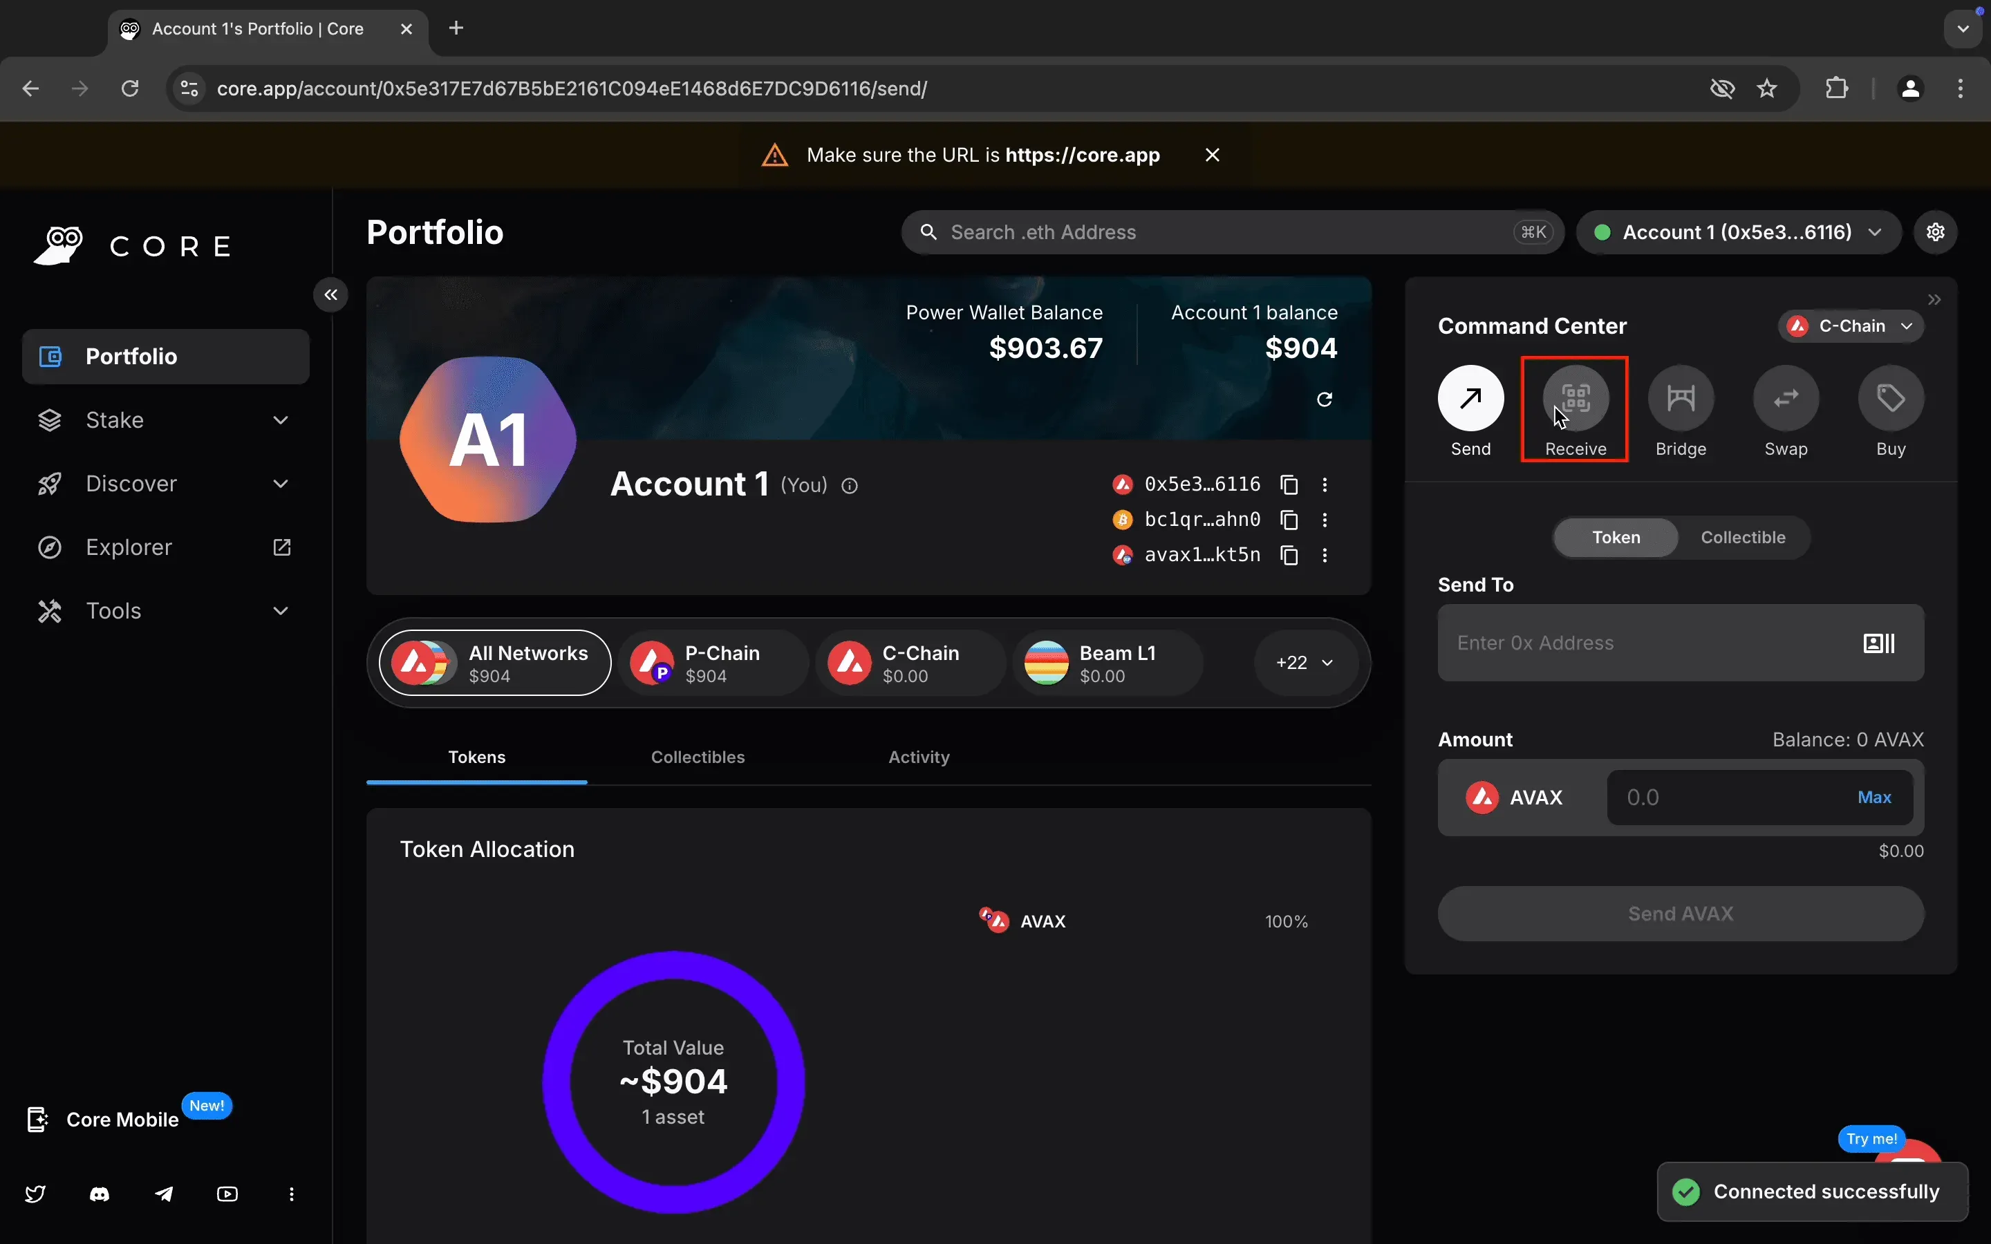1991x1244 pixels.
Task: Switch send type to Token
Action: coord(1616,537)
